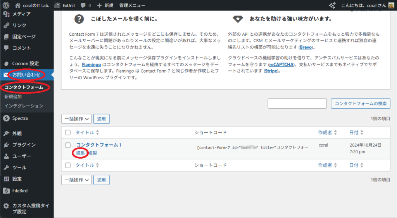Viewport: 397px width, 218px height.
Task: Open the Flamingo plugin link
Action: [91, 64]
